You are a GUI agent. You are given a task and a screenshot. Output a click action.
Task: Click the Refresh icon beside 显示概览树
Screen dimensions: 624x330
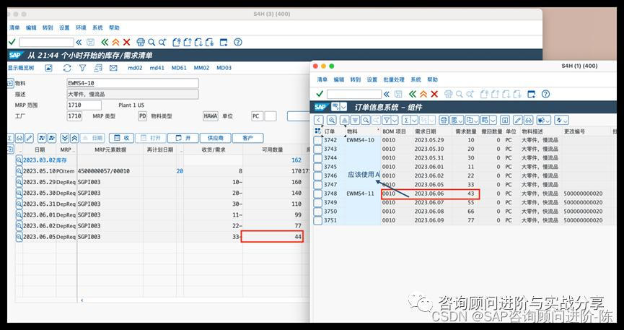(67, 68)
